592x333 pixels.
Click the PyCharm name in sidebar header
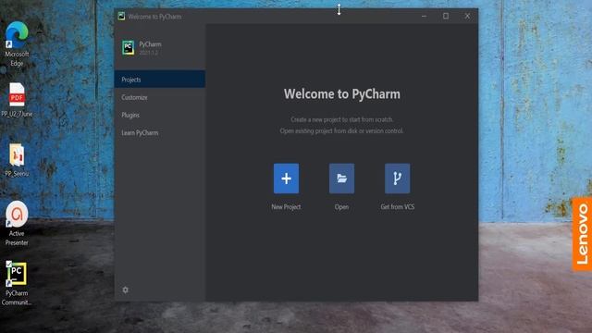[150, 44]
